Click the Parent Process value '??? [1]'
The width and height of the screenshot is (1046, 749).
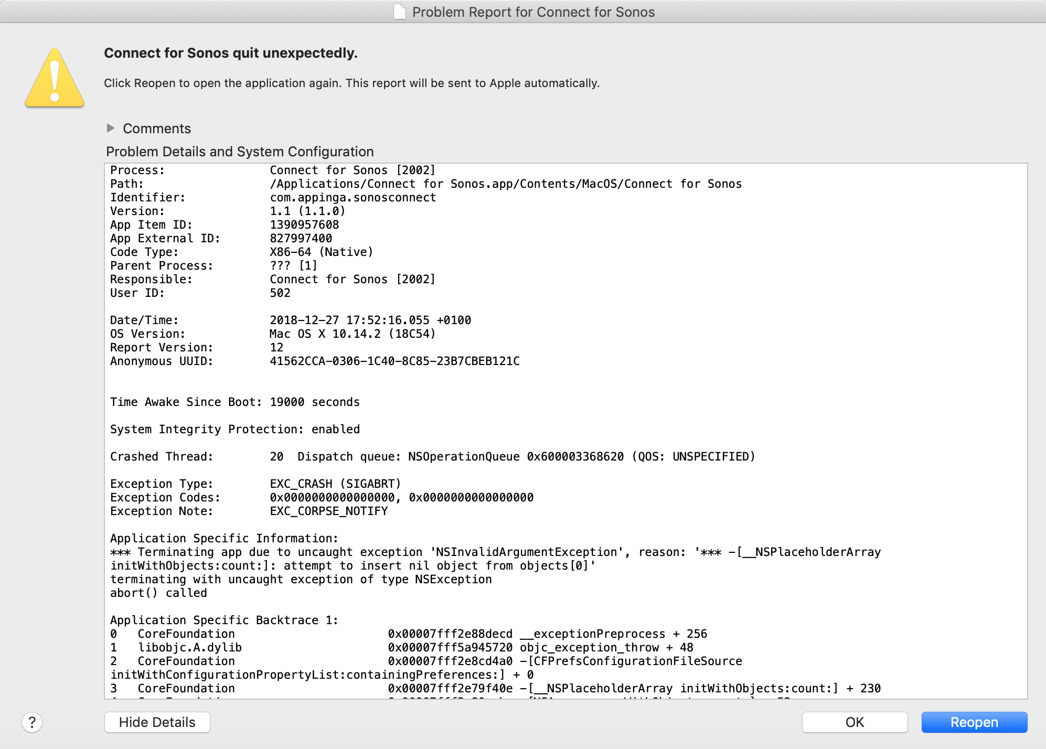[294, 265]
